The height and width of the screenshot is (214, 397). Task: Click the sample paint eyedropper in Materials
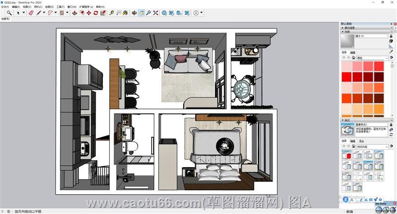(391, 52)
